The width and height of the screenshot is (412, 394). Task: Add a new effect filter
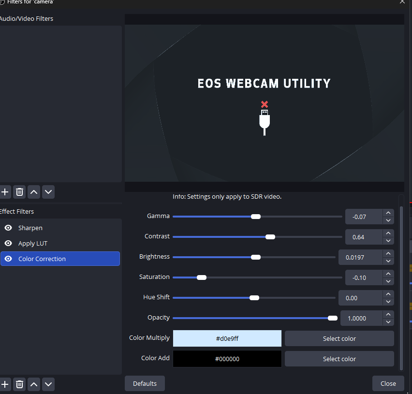click(5, 384)
